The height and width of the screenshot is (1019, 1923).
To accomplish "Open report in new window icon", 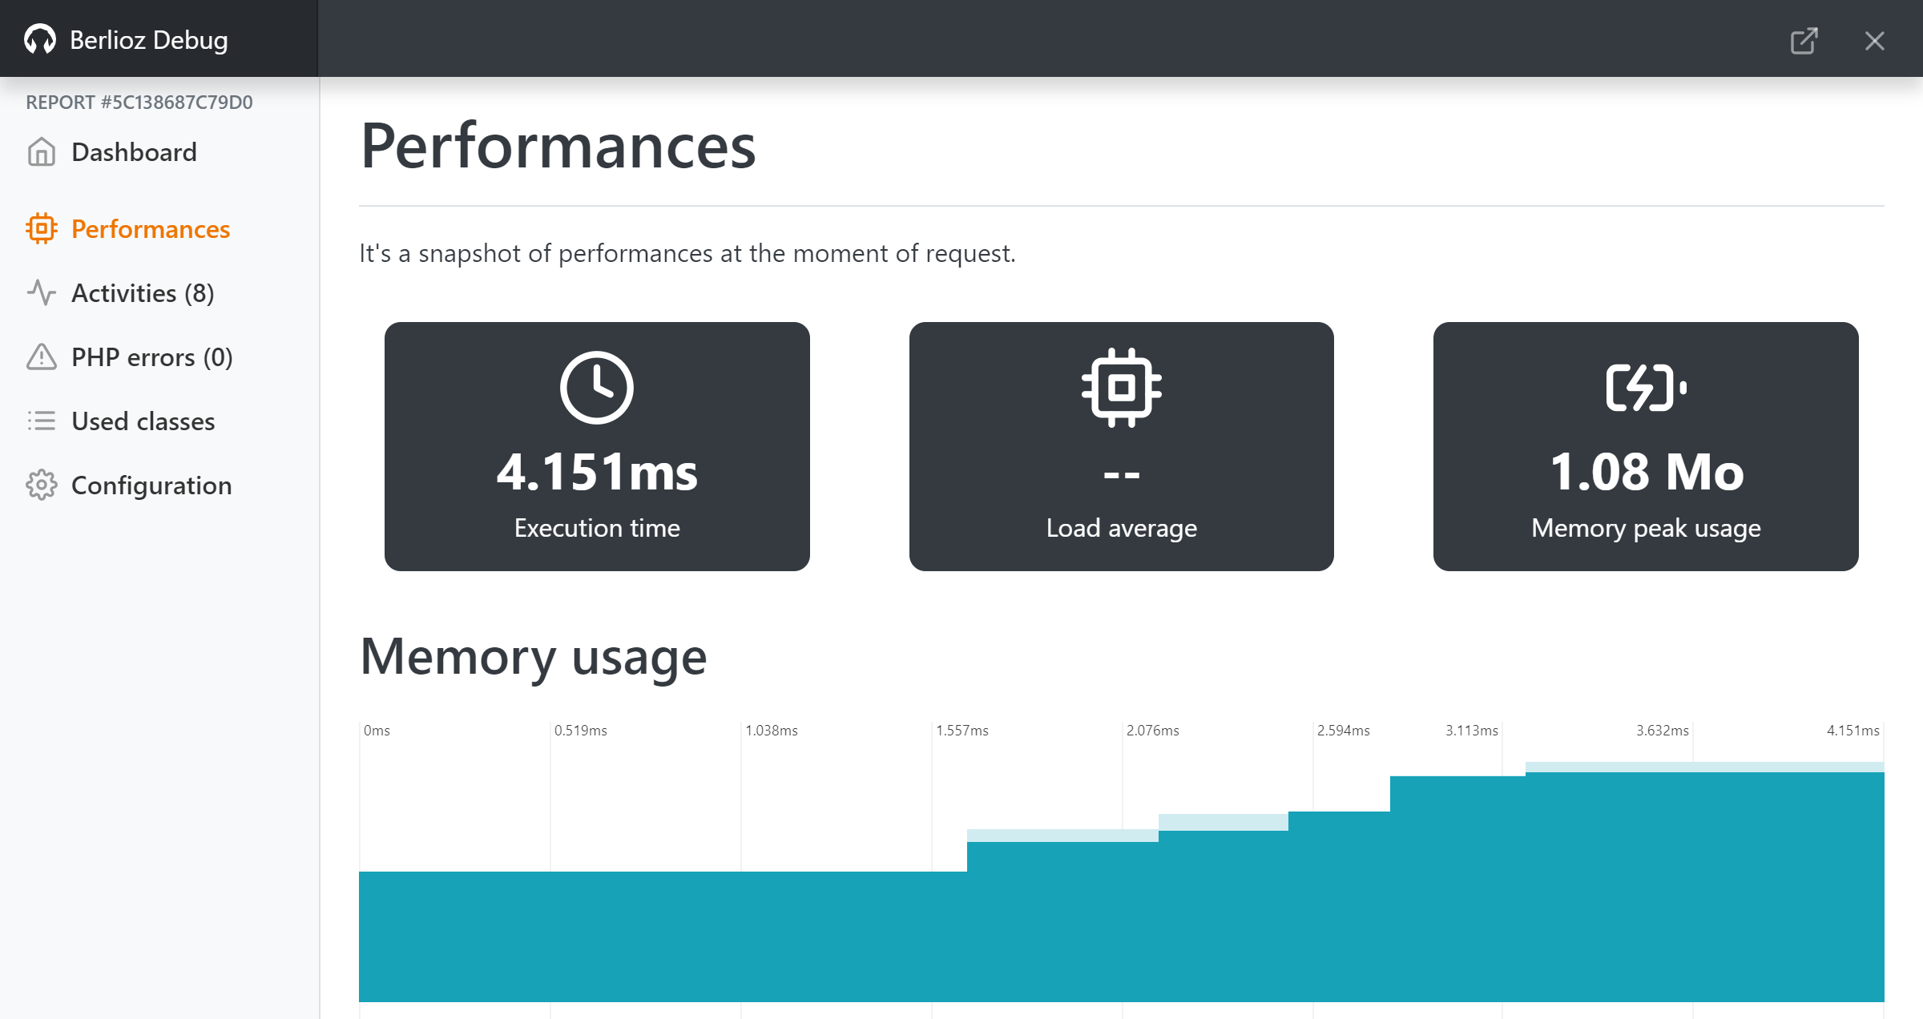I will [1804, 40].
